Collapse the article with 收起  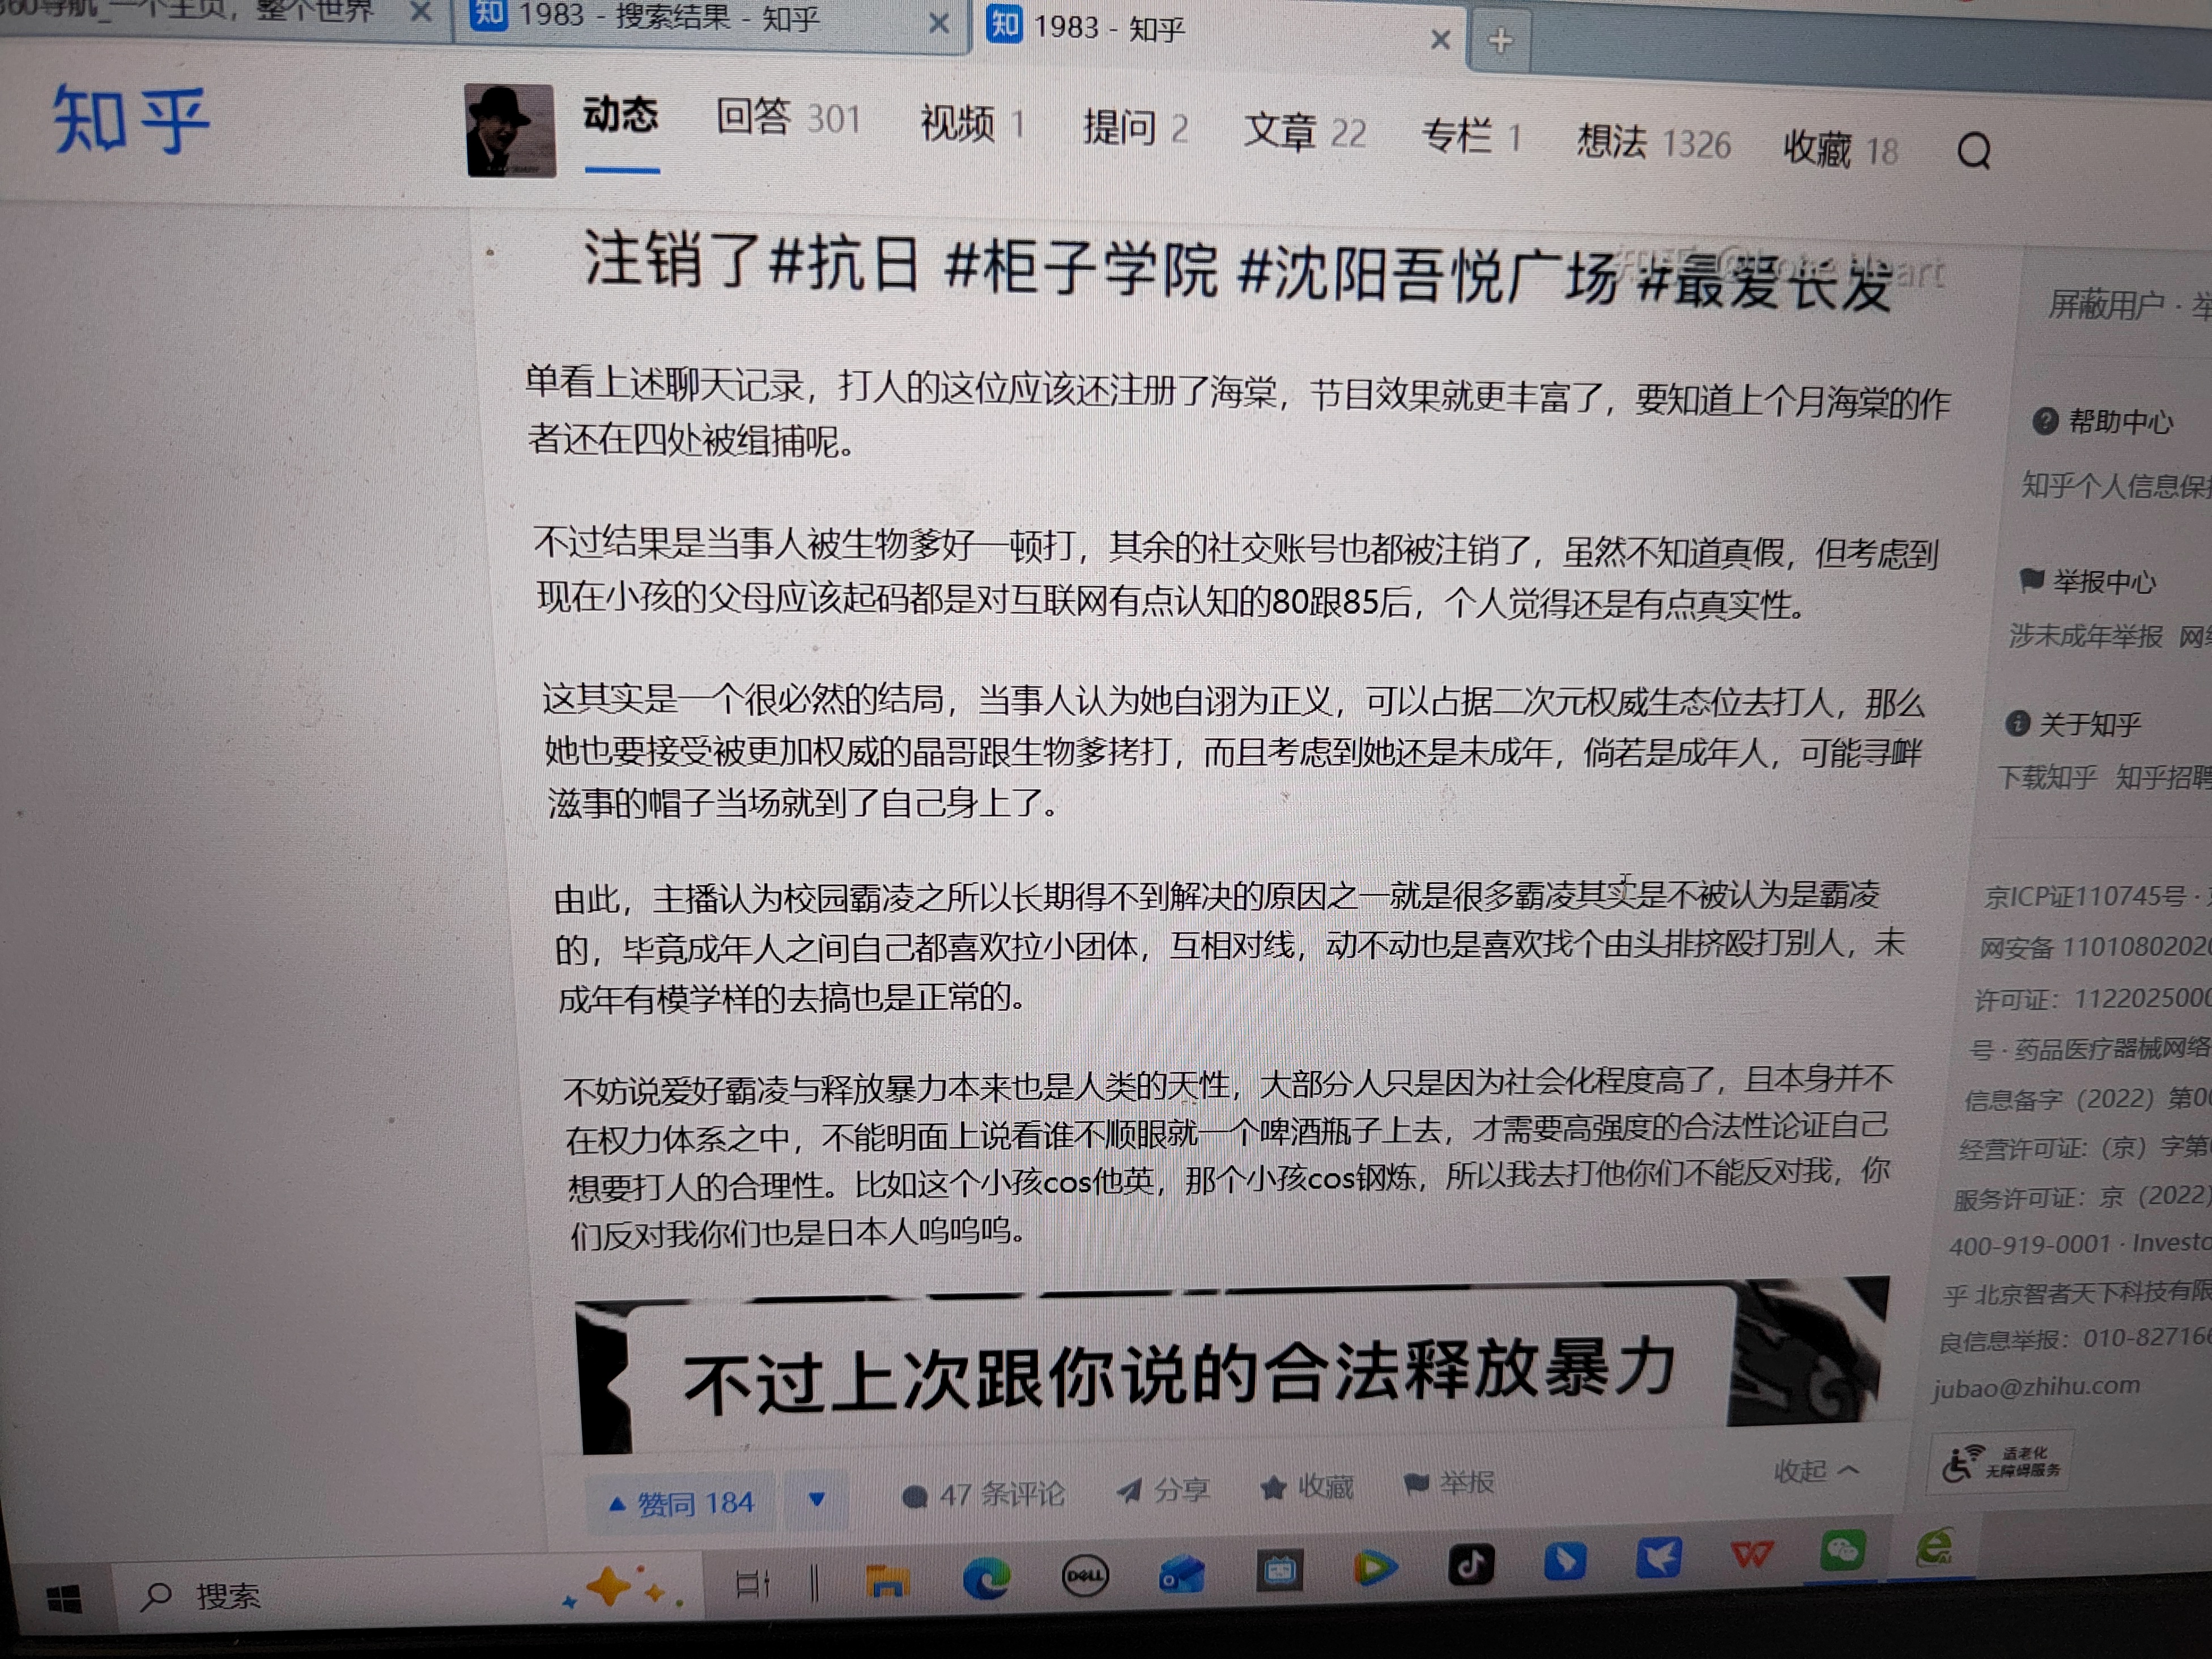point(1815,1470)
